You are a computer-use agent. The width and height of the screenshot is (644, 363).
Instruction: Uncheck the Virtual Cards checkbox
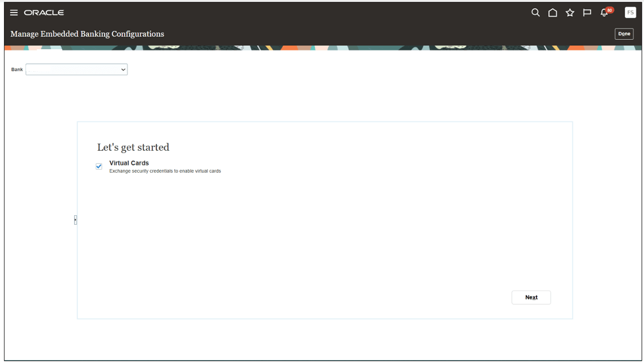(x=99, y=166)
